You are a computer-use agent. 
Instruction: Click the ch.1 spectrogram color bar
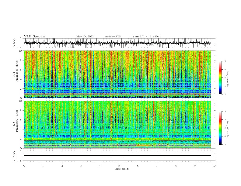pyautogui.click(x=220, y=78)
